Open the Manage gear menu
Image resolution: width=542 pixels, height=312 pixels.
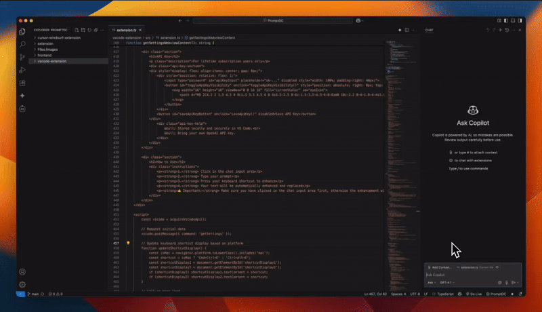tap(22, 285)
